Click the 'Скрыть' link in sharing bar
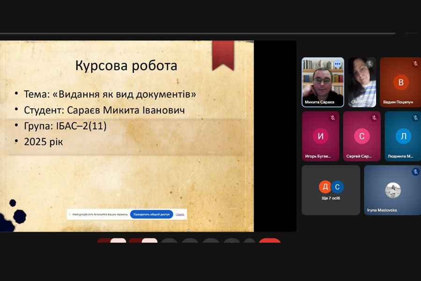Screen dimensions: 421x281 (180, 214)
